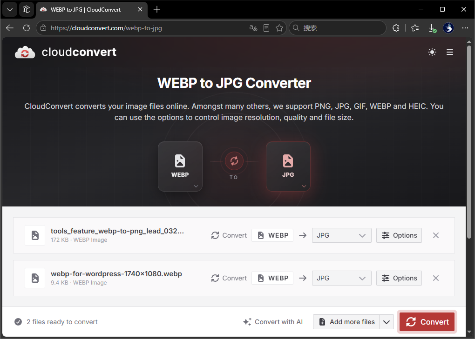
Task: Click WEBP format badge in webp-for-wordpress row
Action: [x=272, y=278]
